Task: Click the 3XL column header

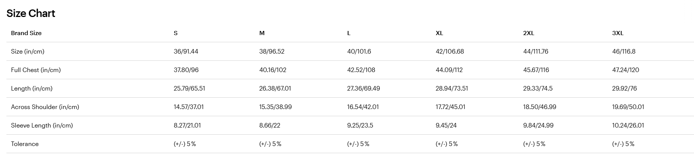Action: click(618, 33)
